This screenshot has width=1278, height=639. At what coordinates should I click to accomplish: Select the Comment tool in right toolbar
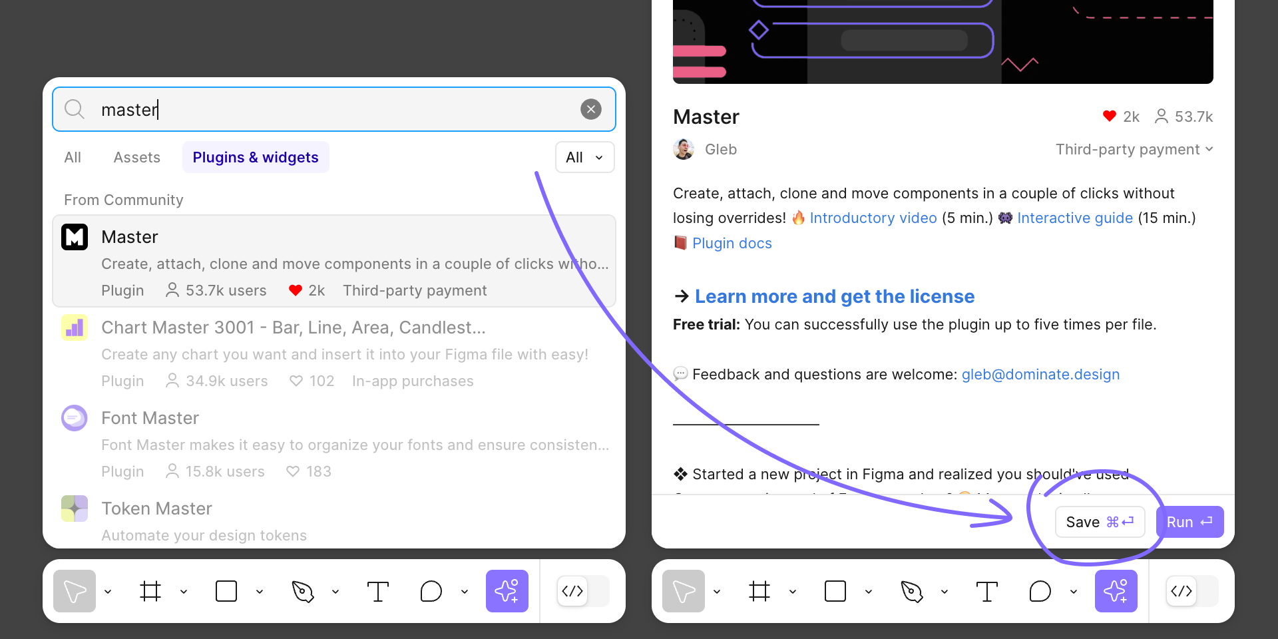1040,591
